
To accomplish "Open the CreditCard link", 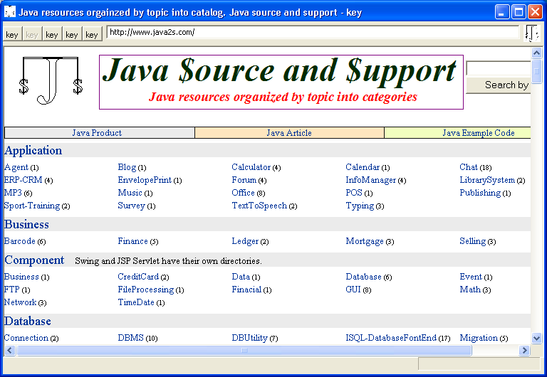I will pyautogui.click(x=138, y=277).
